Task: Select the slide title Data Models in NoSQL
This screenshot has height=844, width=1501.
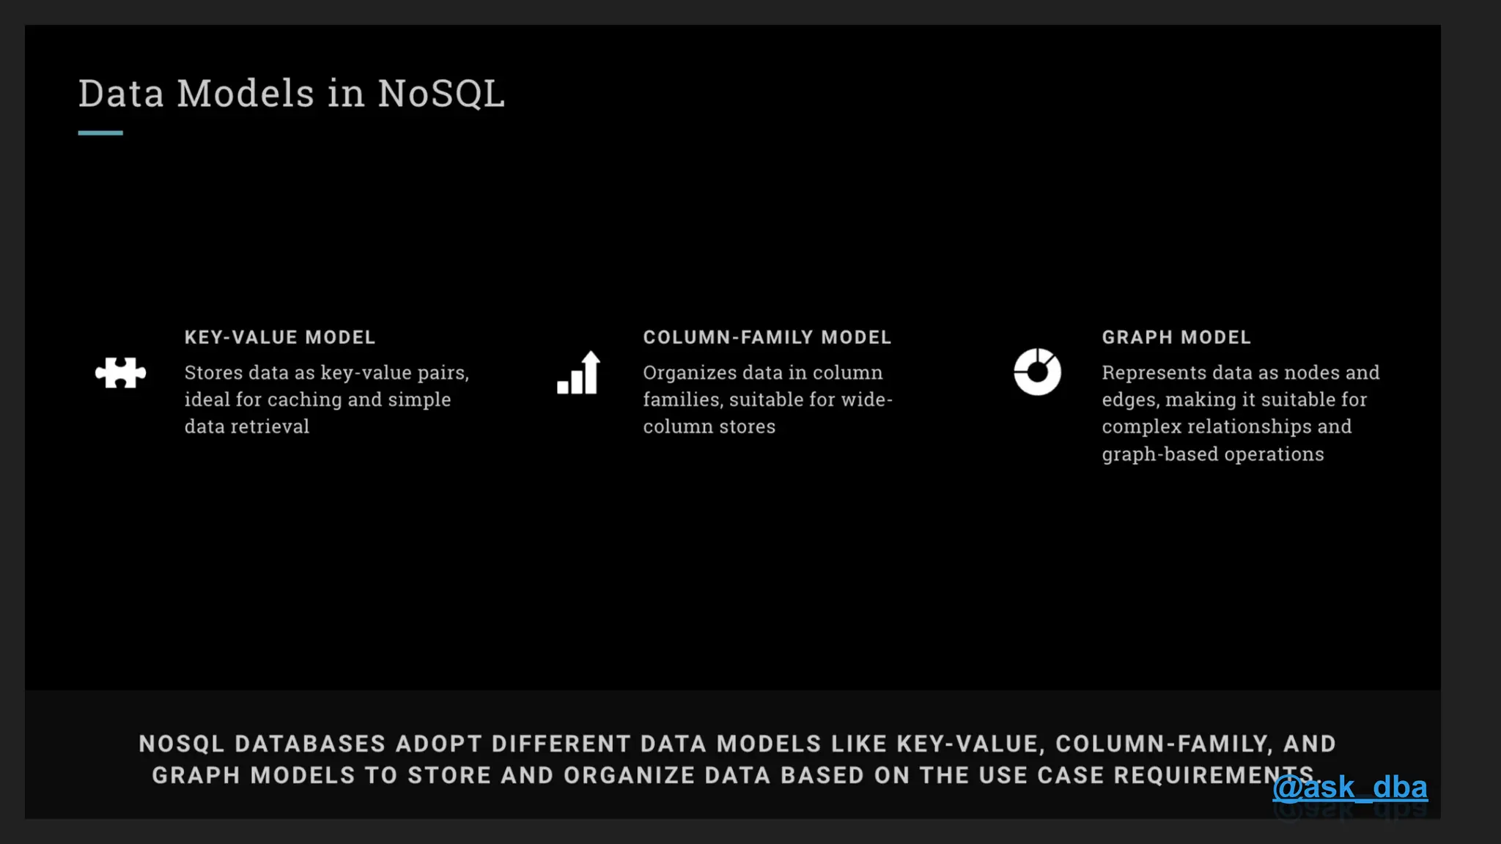Action: 292,94
